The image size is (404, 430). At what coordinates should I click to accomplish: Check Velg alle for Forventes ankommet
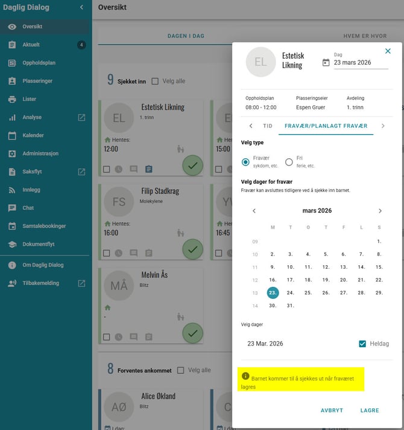pyautogui.click(x=180, y=370)
